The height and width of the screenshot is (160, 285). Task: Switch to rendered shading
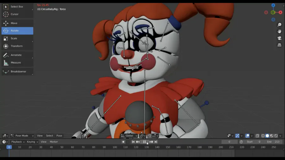click(276, 136)
